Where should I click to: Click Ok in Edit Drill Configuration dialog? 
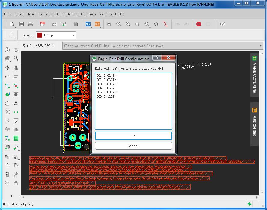pos(133,136)
